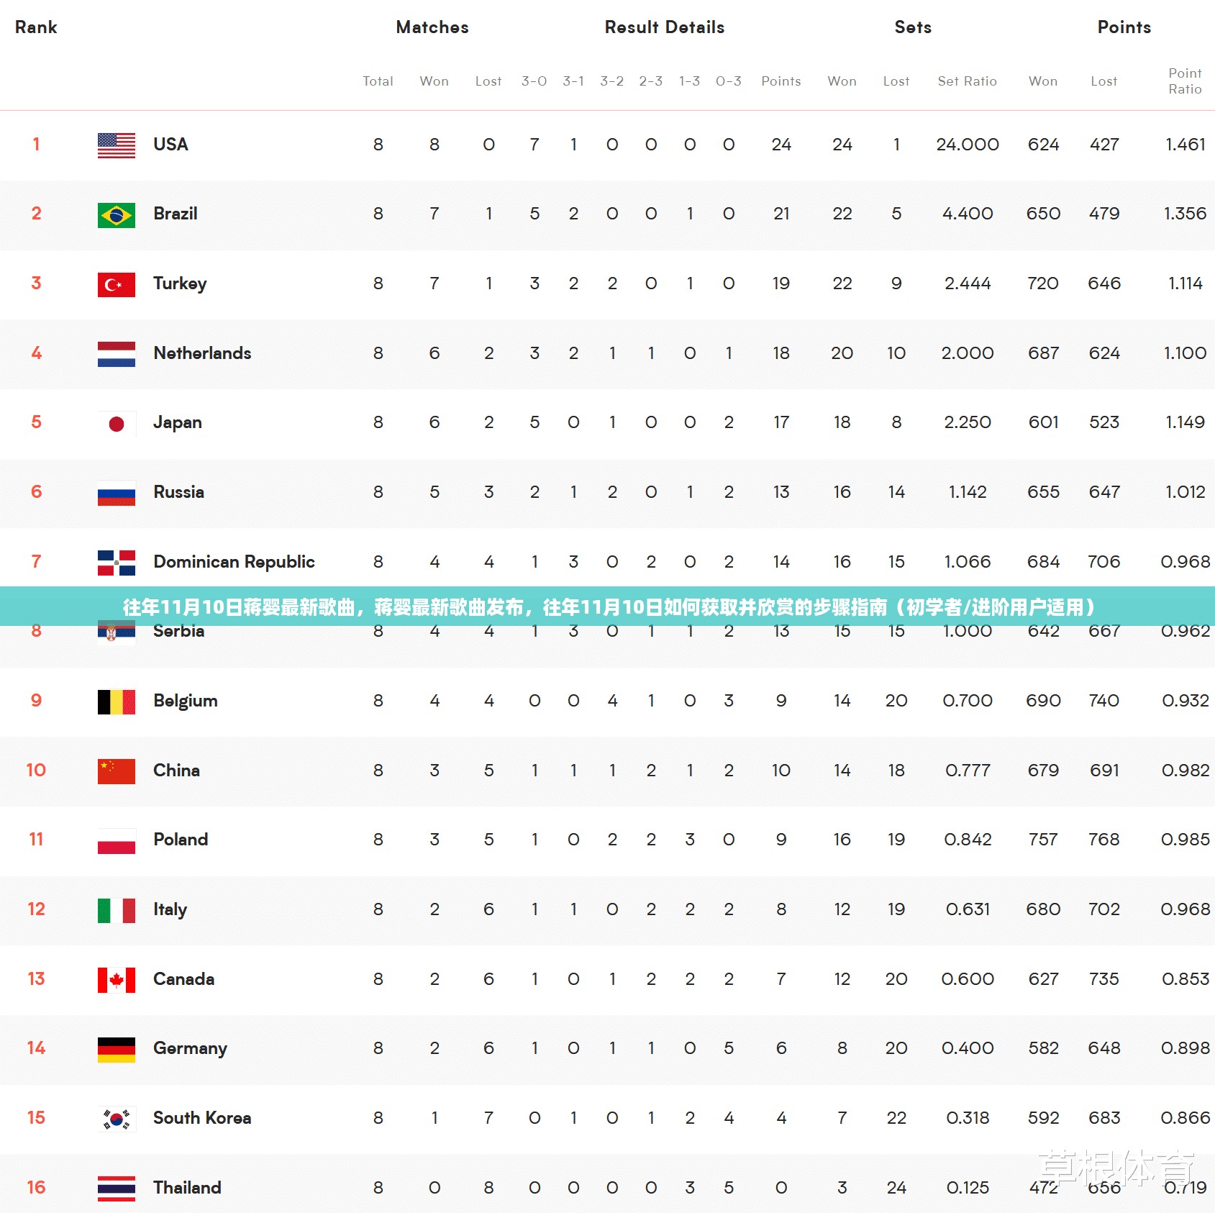The height and width of the screenshot is (1213, 1215).
Task: Click the Set Ratio column header
Action: point(967,81)
